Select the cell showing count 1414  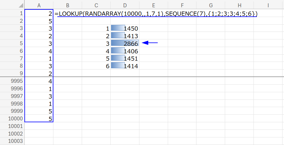pyautogui.click(x=125, y=66)
